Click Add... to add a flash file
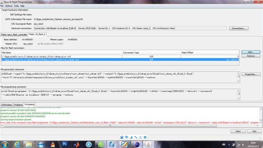The image size is (263, 148). coord(251,52)
